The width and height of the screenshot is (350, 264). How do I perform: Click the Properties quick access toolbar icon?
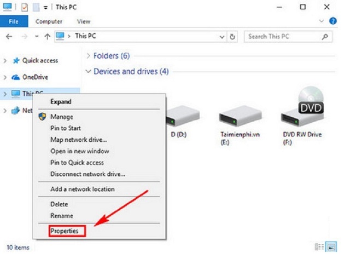tap(25, 7)
